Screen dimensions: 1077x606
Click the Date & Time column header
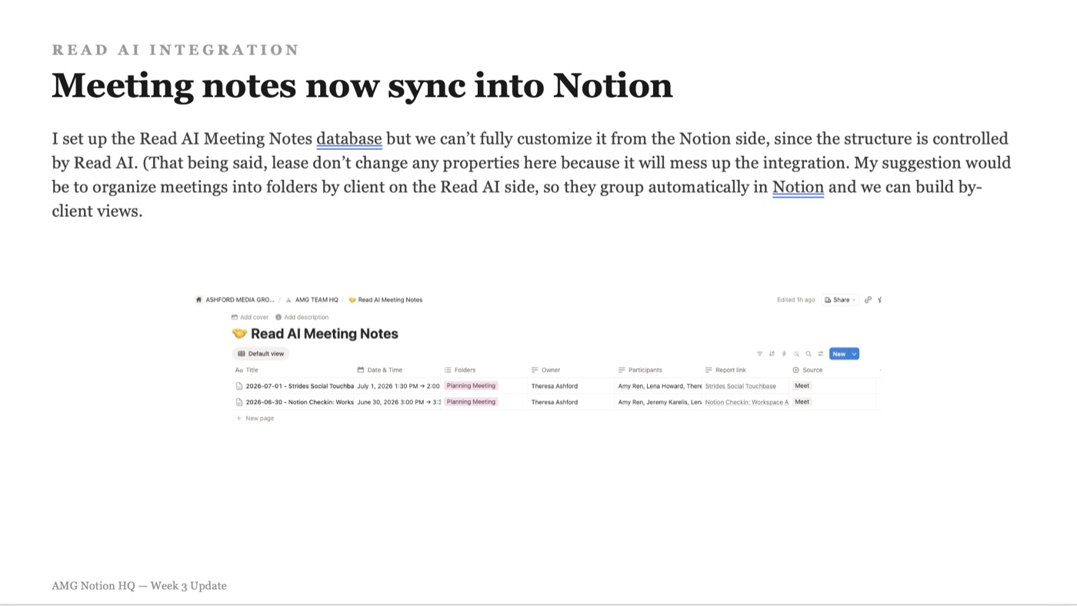[380, 370]
